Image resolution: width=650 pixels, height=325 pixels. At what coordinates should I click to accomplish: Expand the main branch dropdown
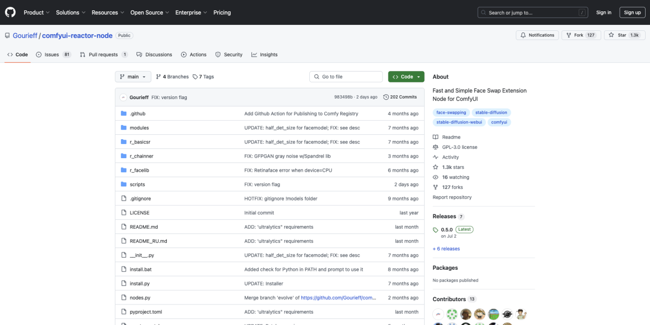(x=133, y=77)
